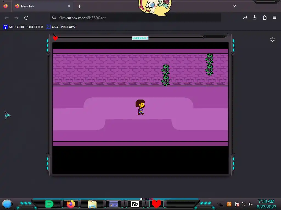Open the purple card app in taskbar
281x210 pixels.
113,204
